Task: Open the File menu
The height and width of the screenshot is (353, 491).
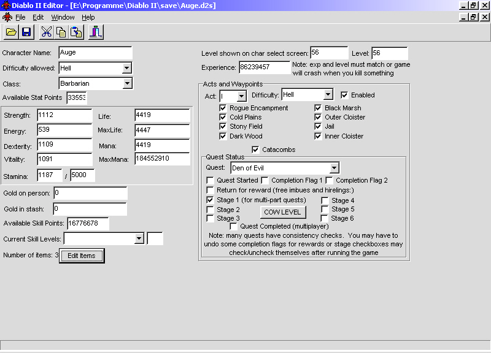Action: (20, 17)
